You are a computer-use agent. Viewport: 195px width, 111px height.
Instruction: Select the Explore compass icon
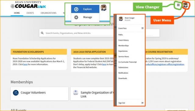[x=76, y=9]
